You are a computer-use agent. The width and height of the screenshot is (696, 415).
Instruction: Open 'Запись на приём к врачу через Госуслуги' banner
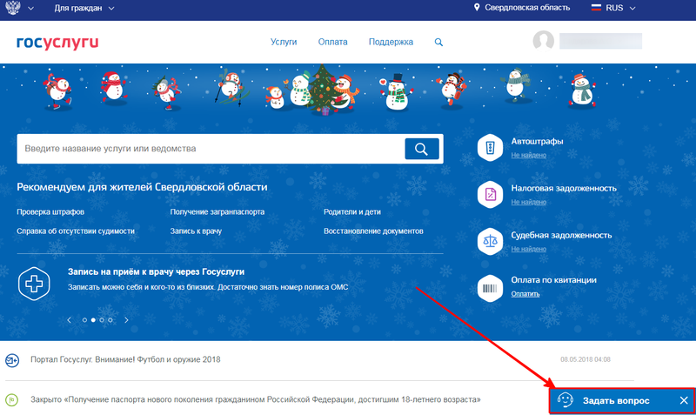click(x=157, y=271)
